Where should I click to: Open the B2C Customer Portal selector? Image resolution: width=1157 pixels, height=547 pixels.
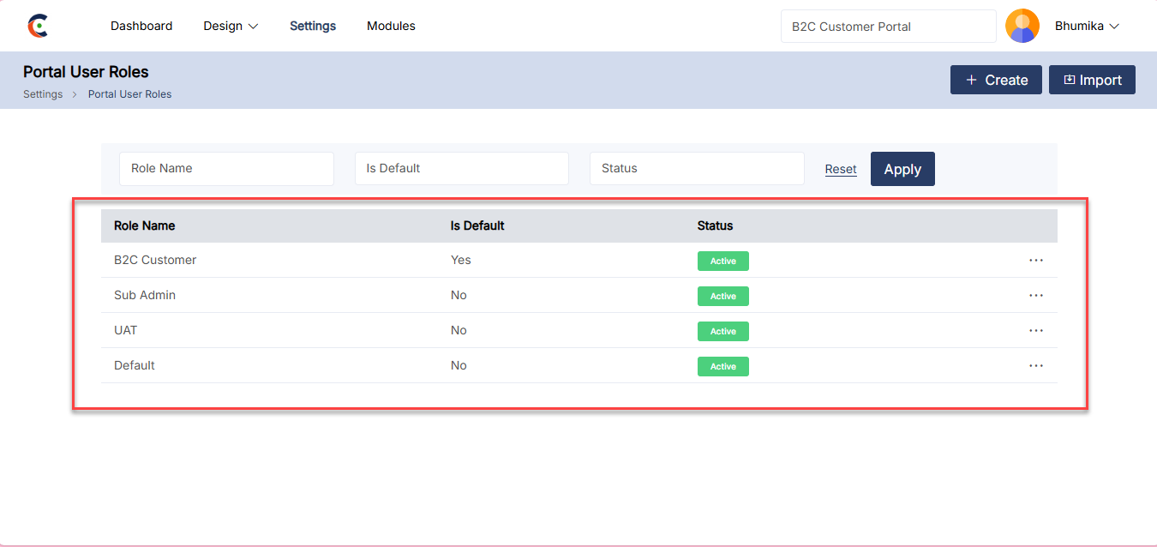click(888, 27)
